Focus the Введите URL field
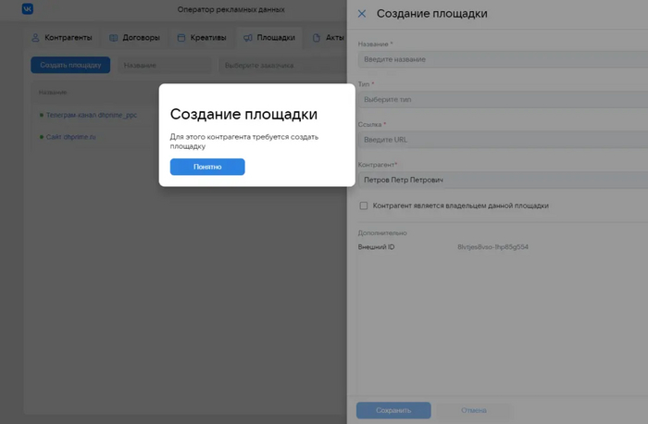This screenshot has width=648, height=424. (503, 140)
